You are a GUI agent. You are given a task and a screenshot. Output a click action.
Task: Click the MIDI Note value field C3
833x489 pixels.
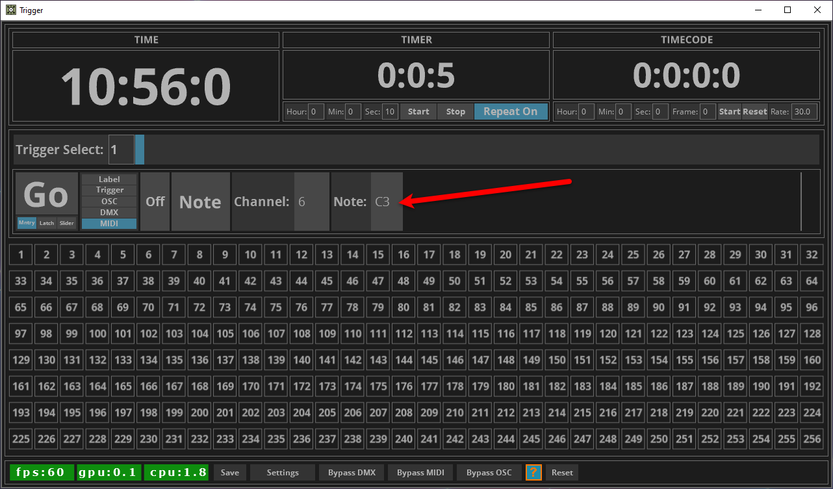tap(387, 202)
